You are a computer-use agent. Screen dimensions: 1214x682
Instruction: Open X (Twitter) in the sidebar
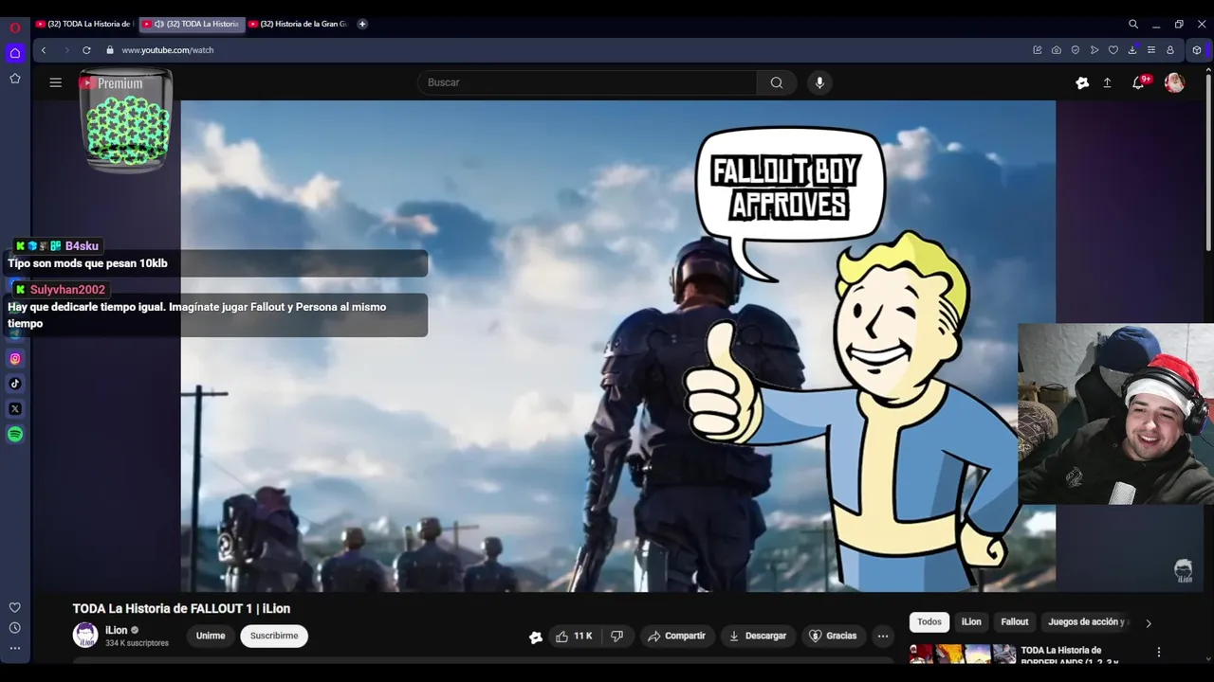15,409
